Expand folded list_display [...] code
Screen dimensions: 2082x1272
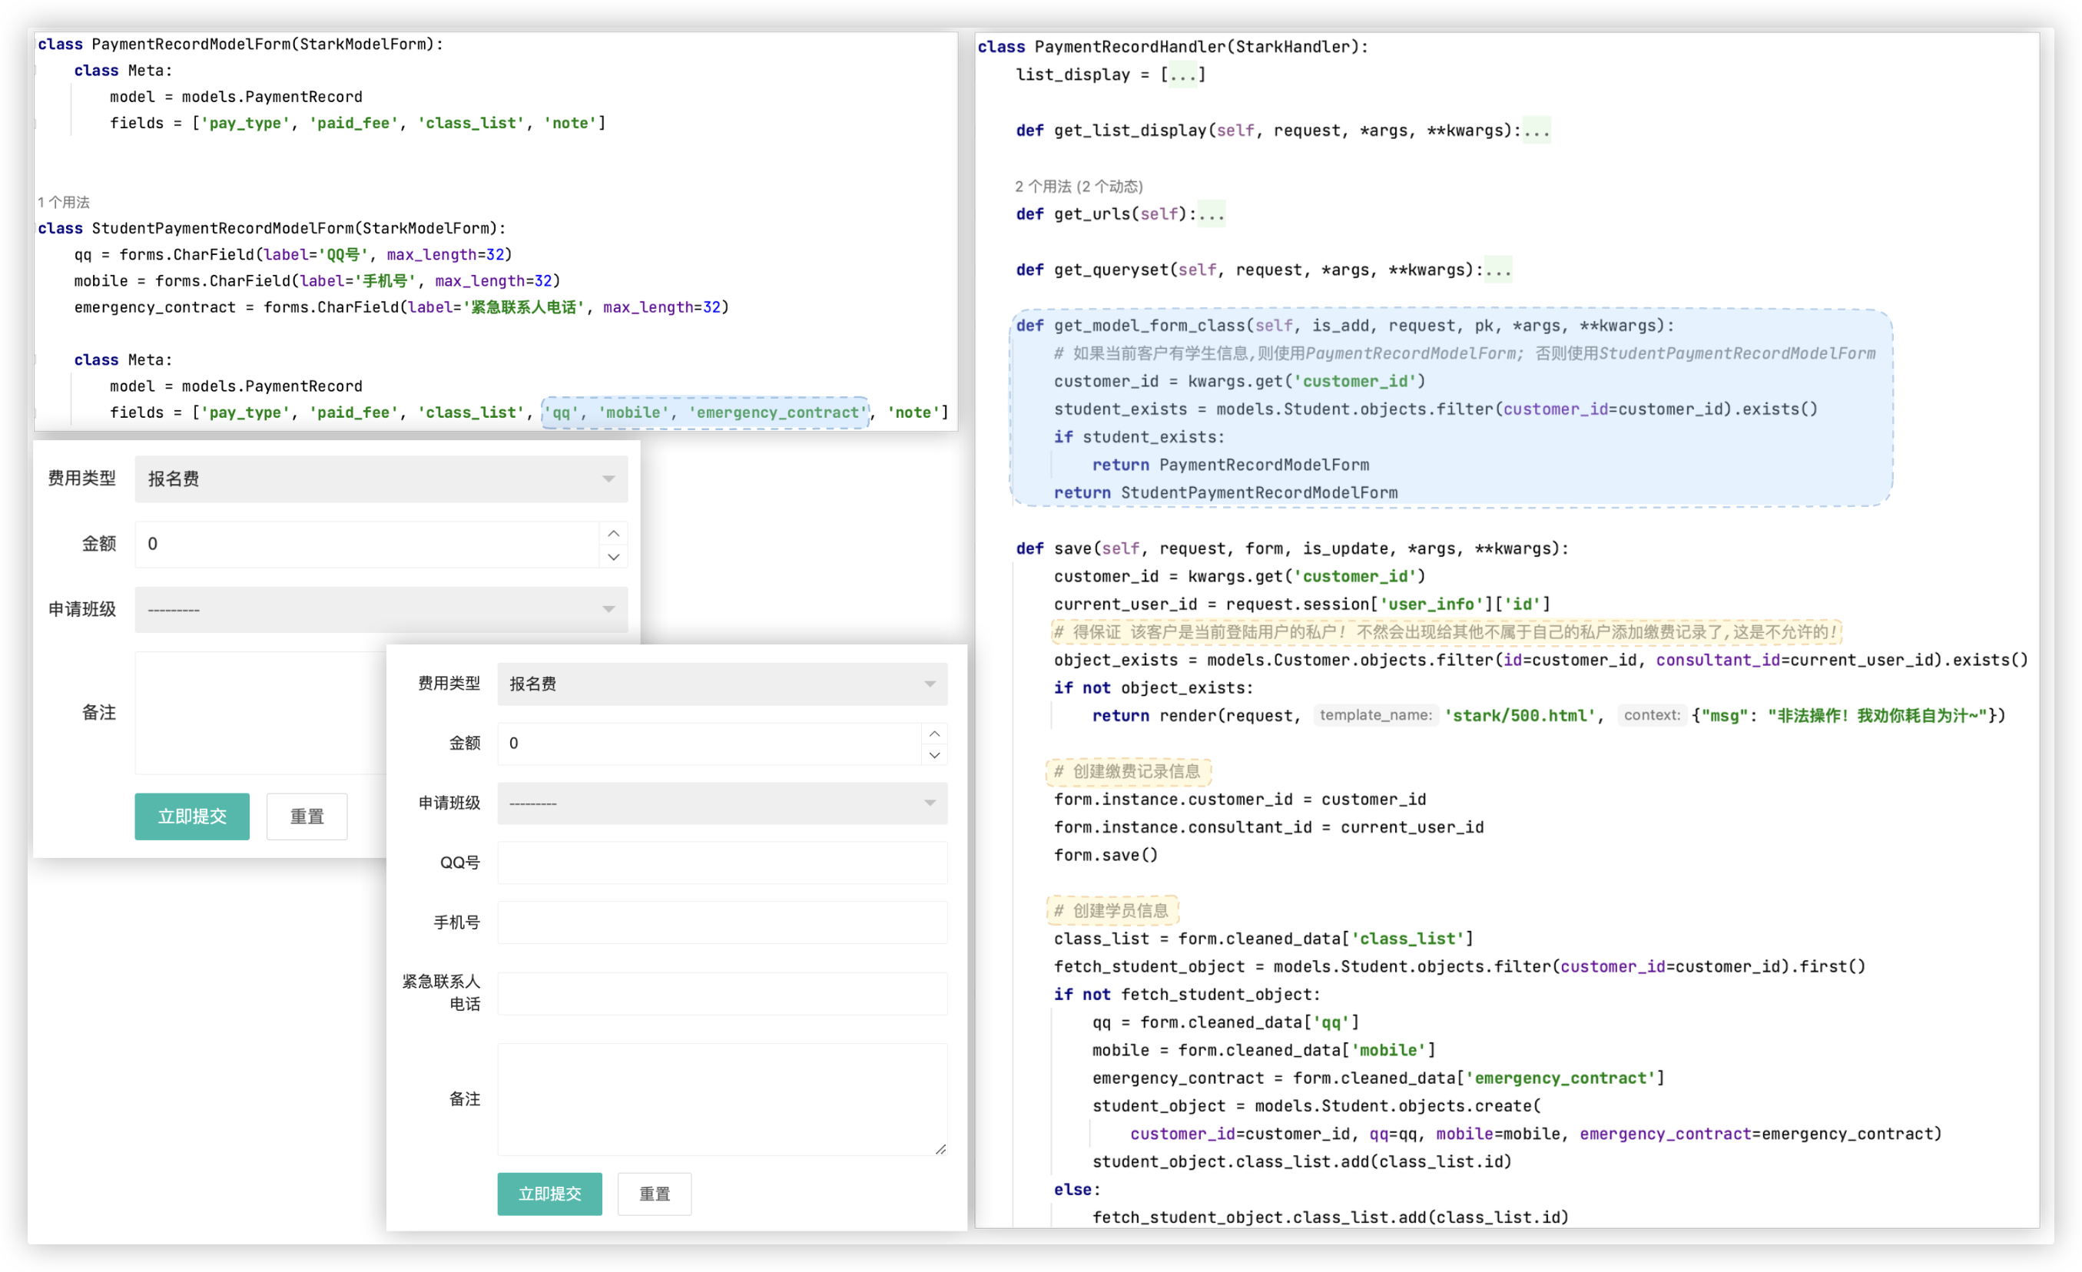click(1182, 75)
